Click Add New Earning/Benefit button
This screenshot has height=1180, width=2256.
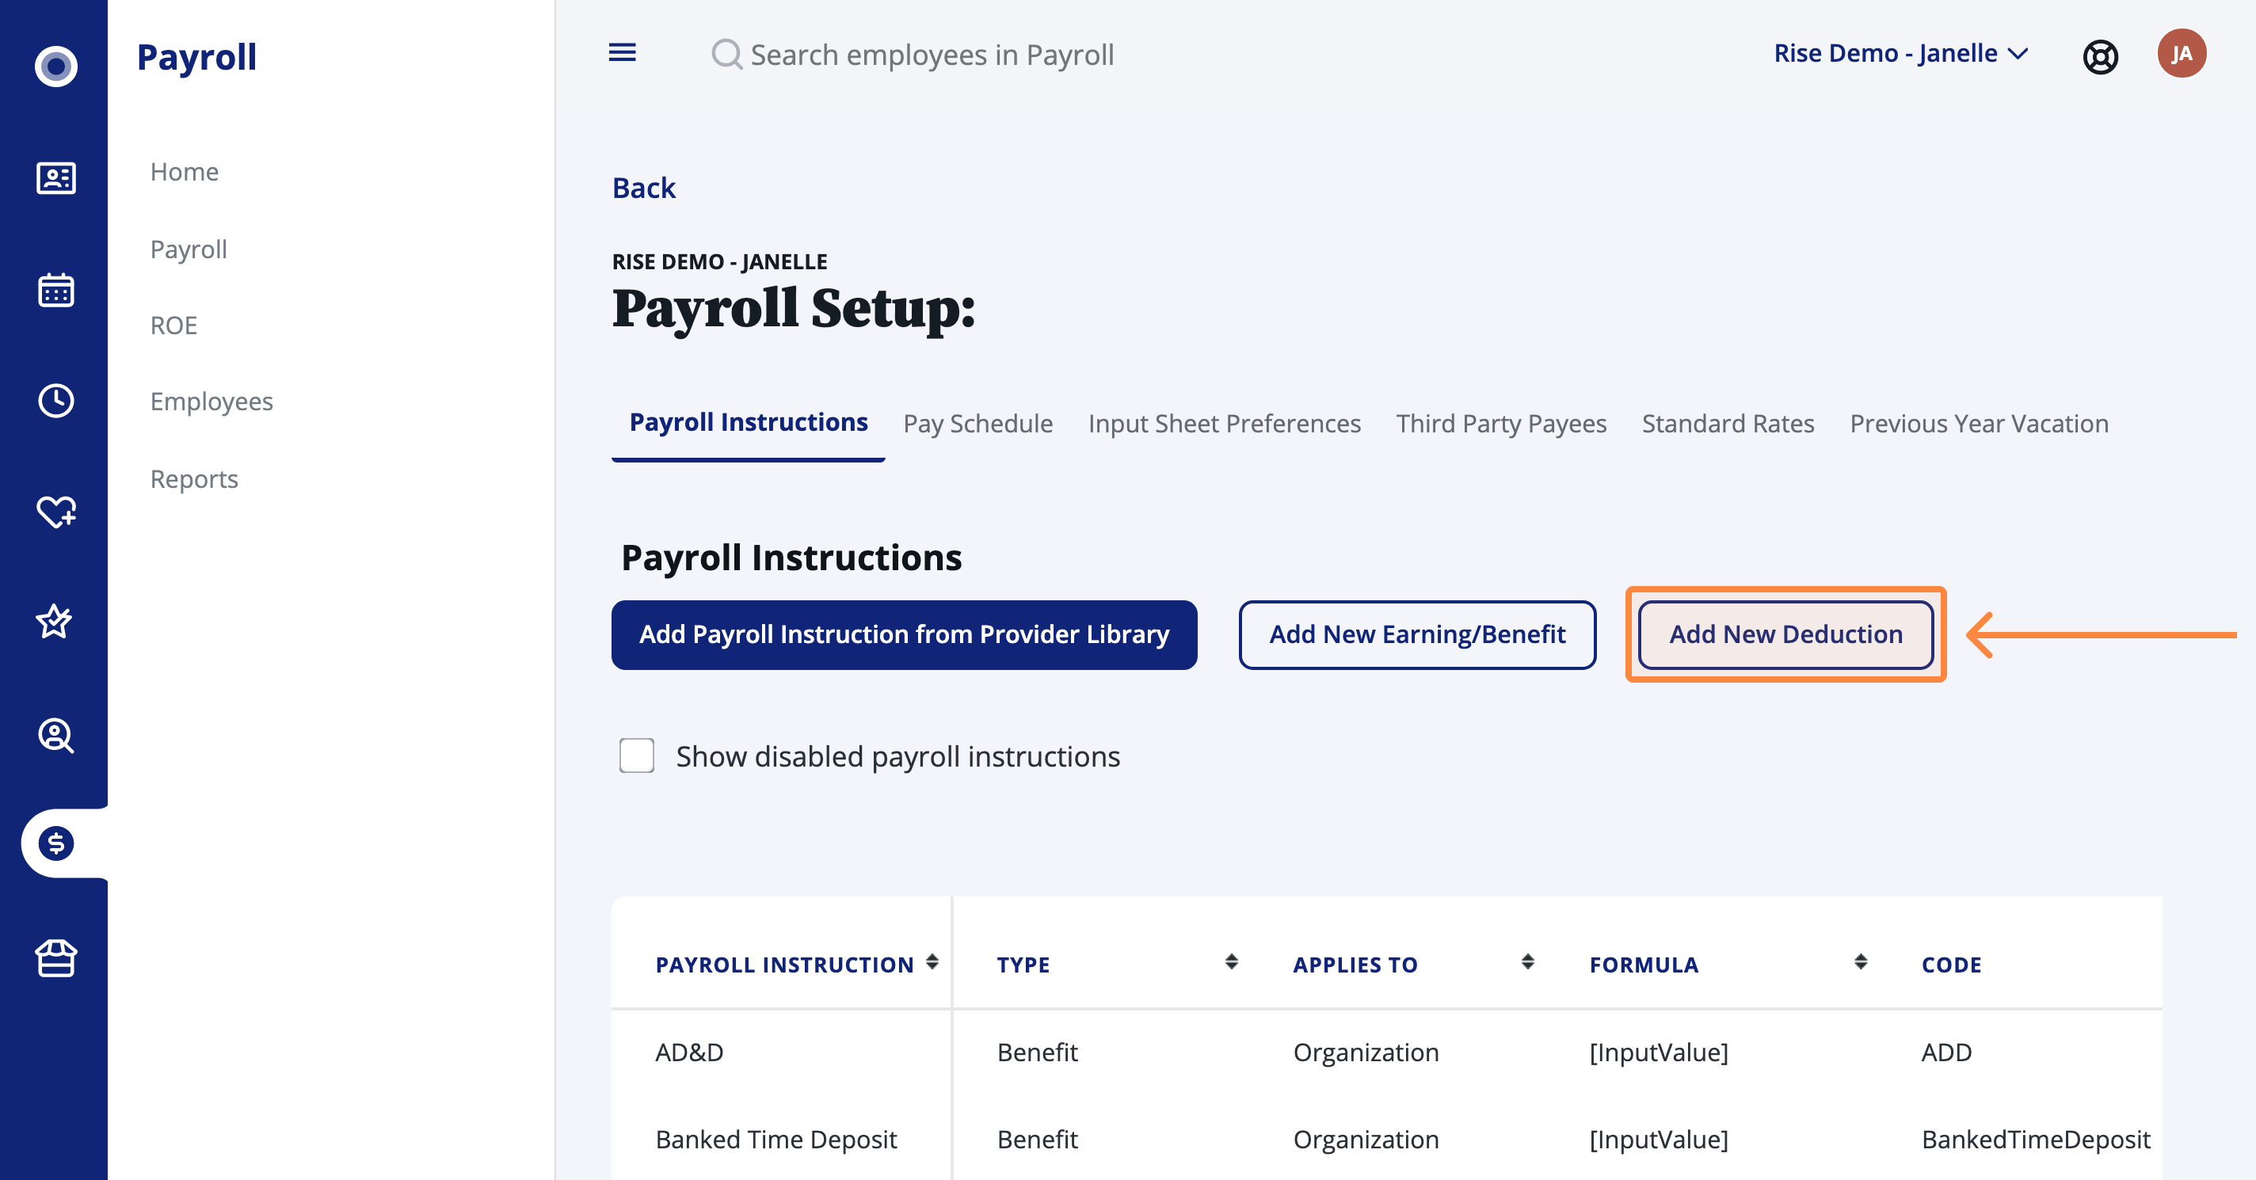[x=1416, y=634]
